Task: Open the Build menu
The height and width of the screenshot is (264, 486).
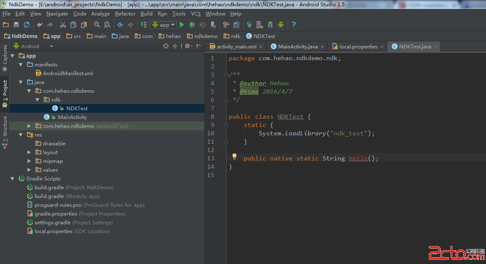Action: coord(146,14)
